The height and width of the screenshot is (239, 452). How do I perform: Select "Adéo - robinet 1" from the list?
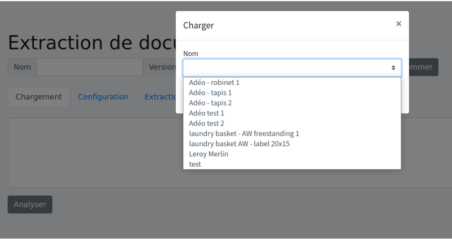[214, 82]
